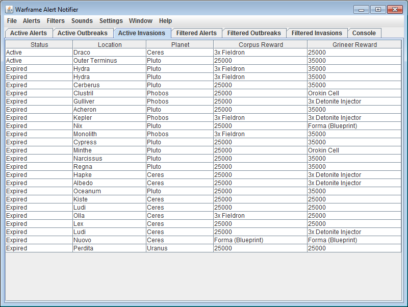Open the Filters menu
The height and width of the screenshot is (307, 408).
pos(56,21)
